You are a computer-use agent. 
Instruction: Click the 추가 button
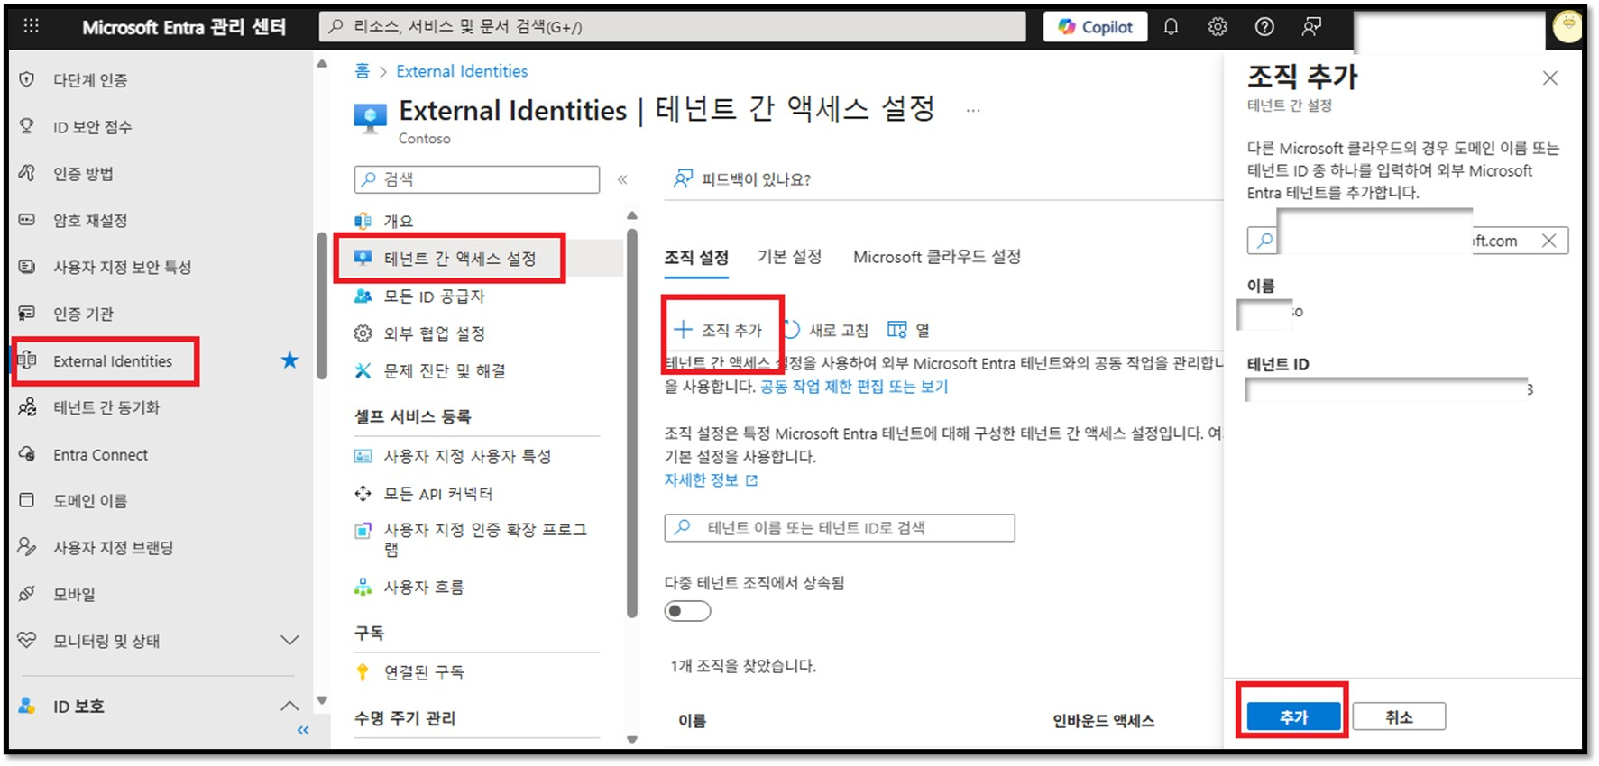1293,717
